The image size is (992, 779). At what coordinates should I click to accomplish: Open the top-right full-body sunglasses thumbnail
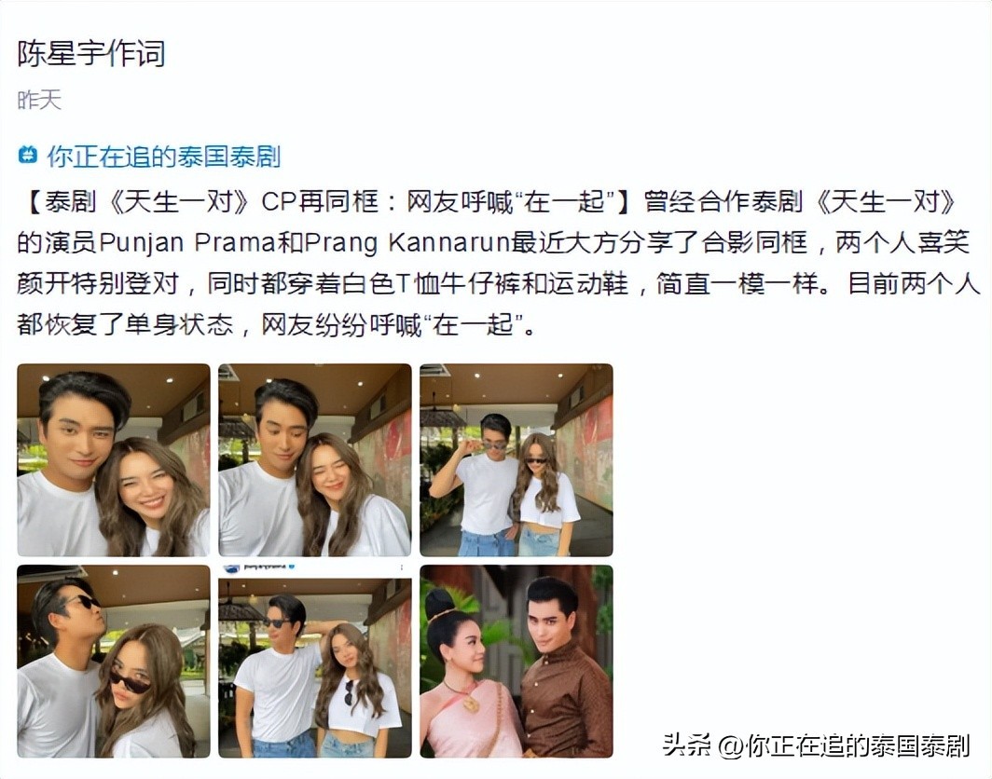(517, 459)
